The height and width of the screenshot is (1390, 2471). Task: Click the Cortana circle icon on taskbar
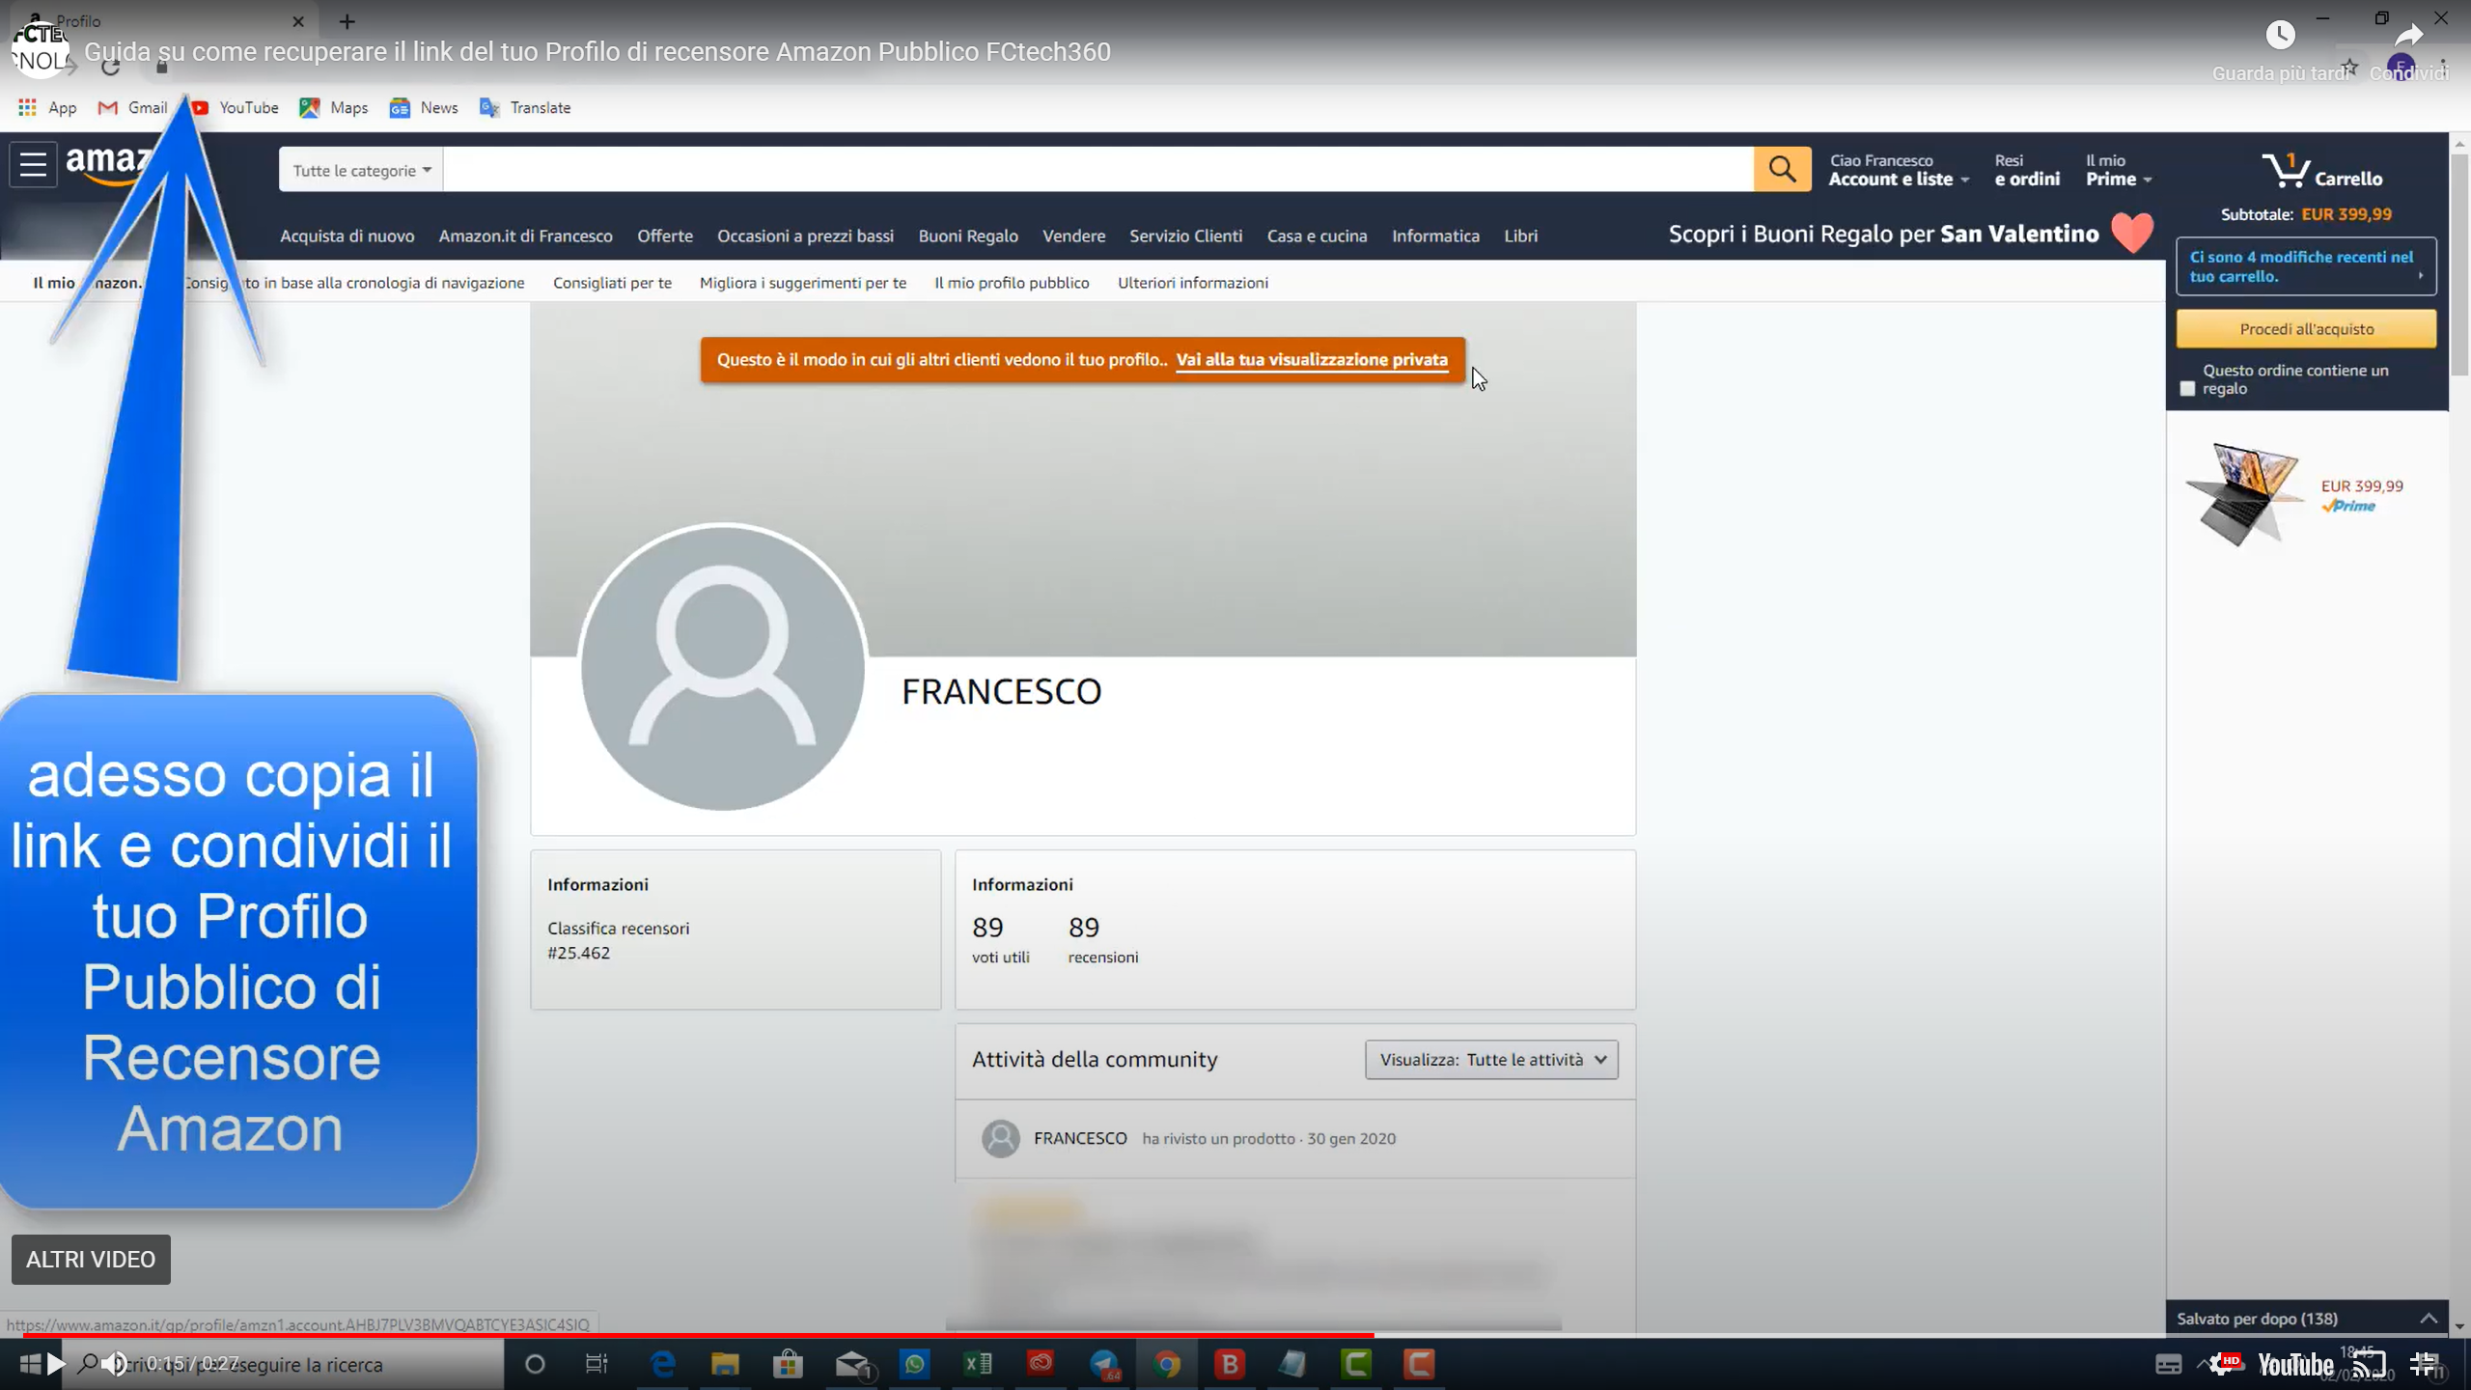535,1364
